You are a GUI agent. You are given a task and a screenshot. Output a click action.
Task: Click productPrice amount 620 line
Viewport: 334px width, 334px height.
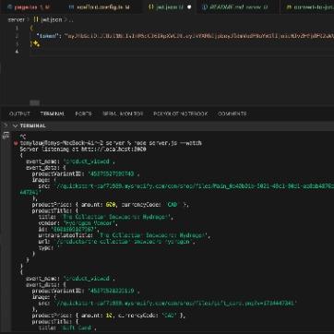tap(111, 205)
